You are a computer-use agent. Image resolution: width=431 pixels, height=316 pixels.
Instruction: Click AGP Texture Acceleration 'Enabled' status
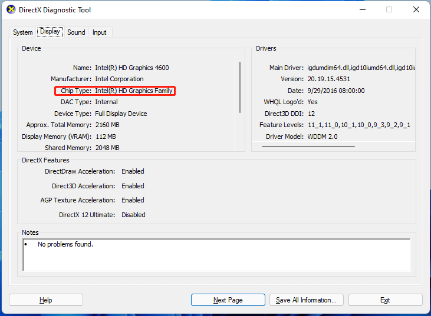click(x=133, y=200)
